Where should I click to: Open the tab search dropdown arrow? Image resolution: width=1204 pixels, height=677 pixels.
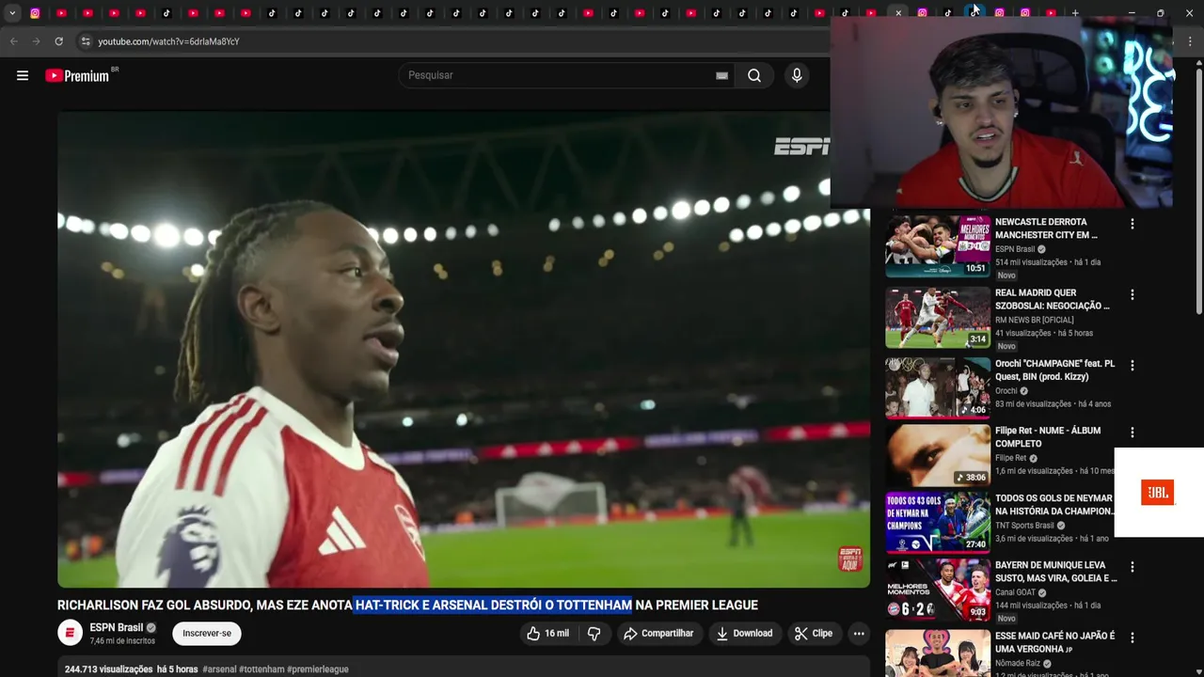(12, 13)
